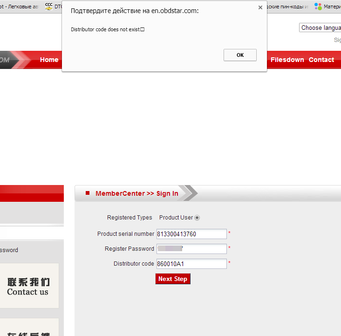The height and width of the screenshot is (336, 341).
Task: Click the Product serial number field
Action: 191,234
